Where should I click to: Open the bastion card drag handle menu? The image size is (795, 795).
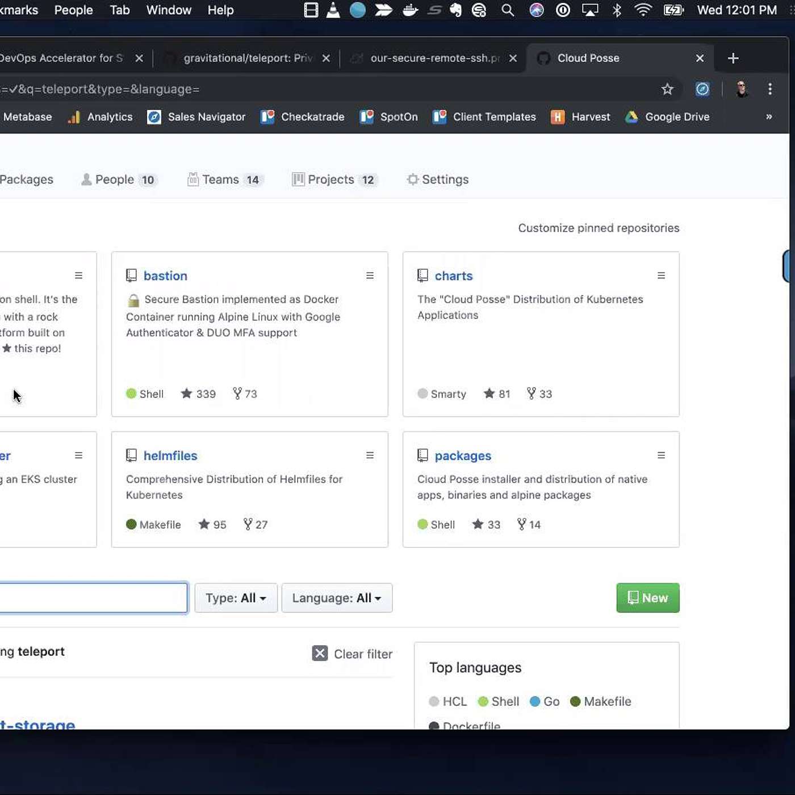pos(370,275)
